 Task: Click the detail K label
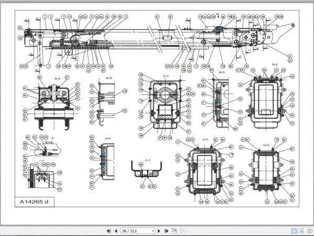53,138
